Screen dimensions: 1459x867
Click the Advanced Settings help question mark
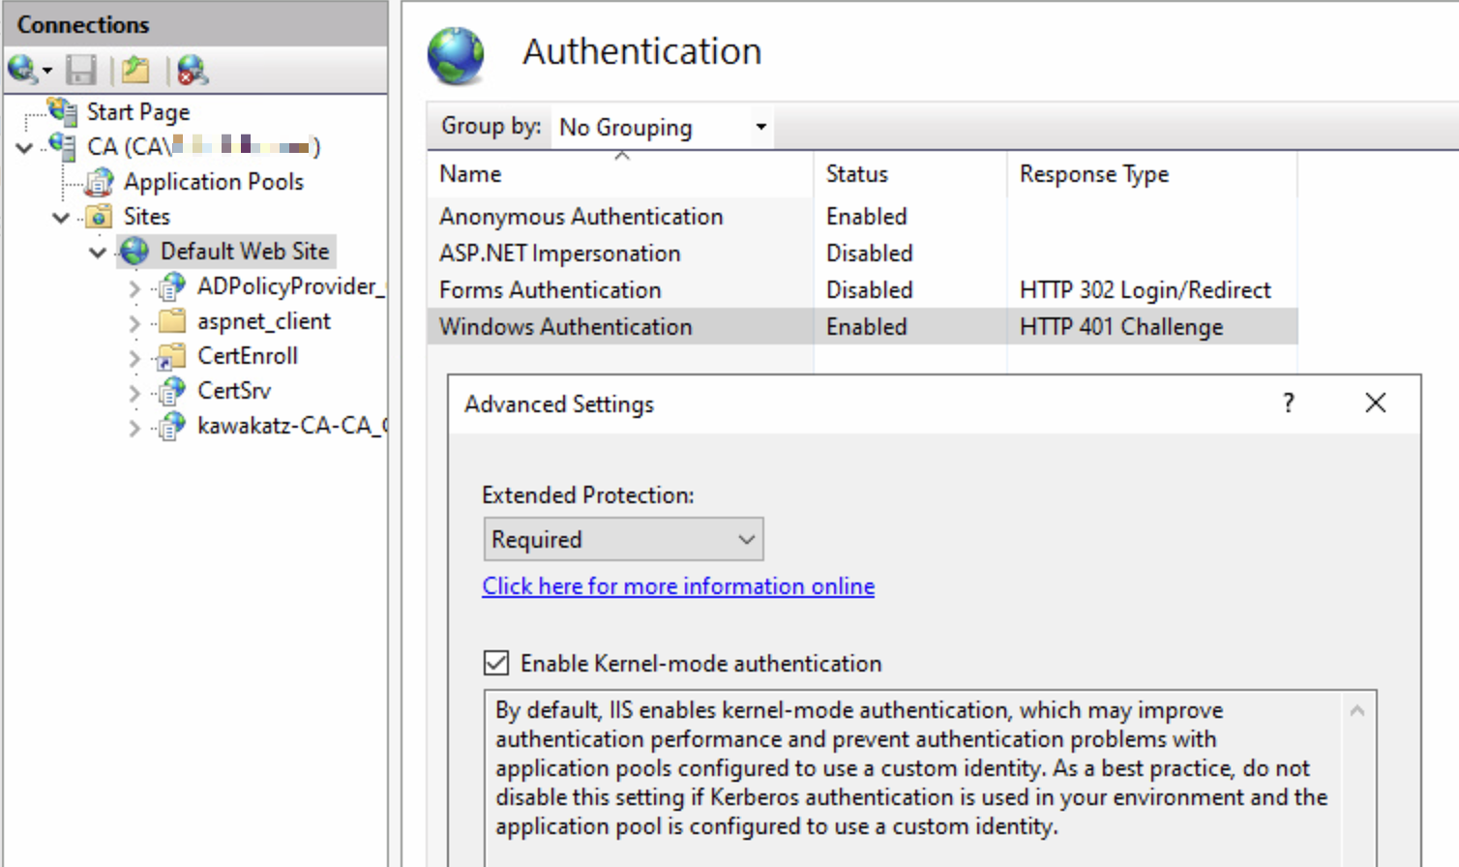click(1288, 404)
